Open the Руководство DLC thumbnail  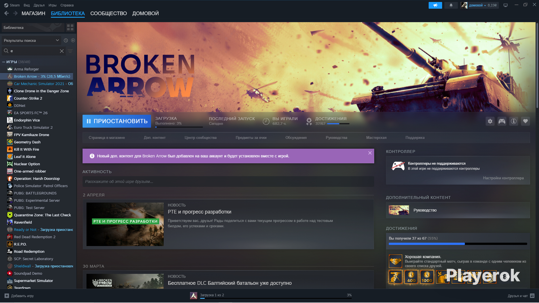[399, 210]
